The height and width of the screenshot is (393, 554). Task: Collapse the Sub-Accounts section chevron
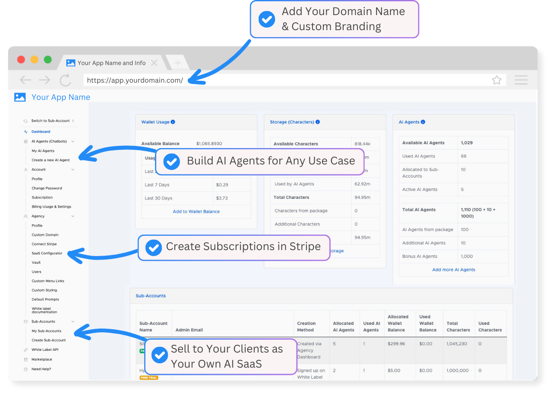pos(73,322)
